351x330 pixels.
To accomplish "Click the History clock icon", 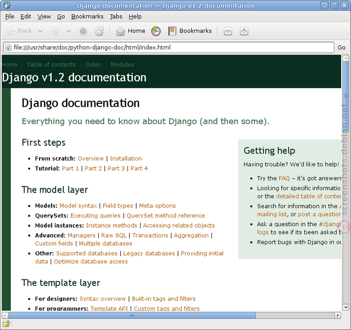I will coord(156,31).
